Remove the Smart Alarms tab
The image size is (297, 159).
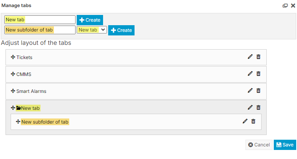[x=258, y=91]
